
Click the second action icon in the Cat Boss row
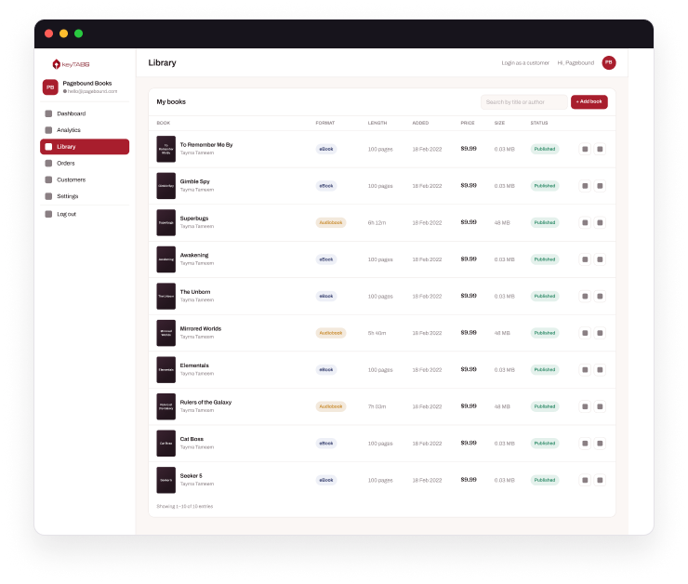[x=600, y=444]
